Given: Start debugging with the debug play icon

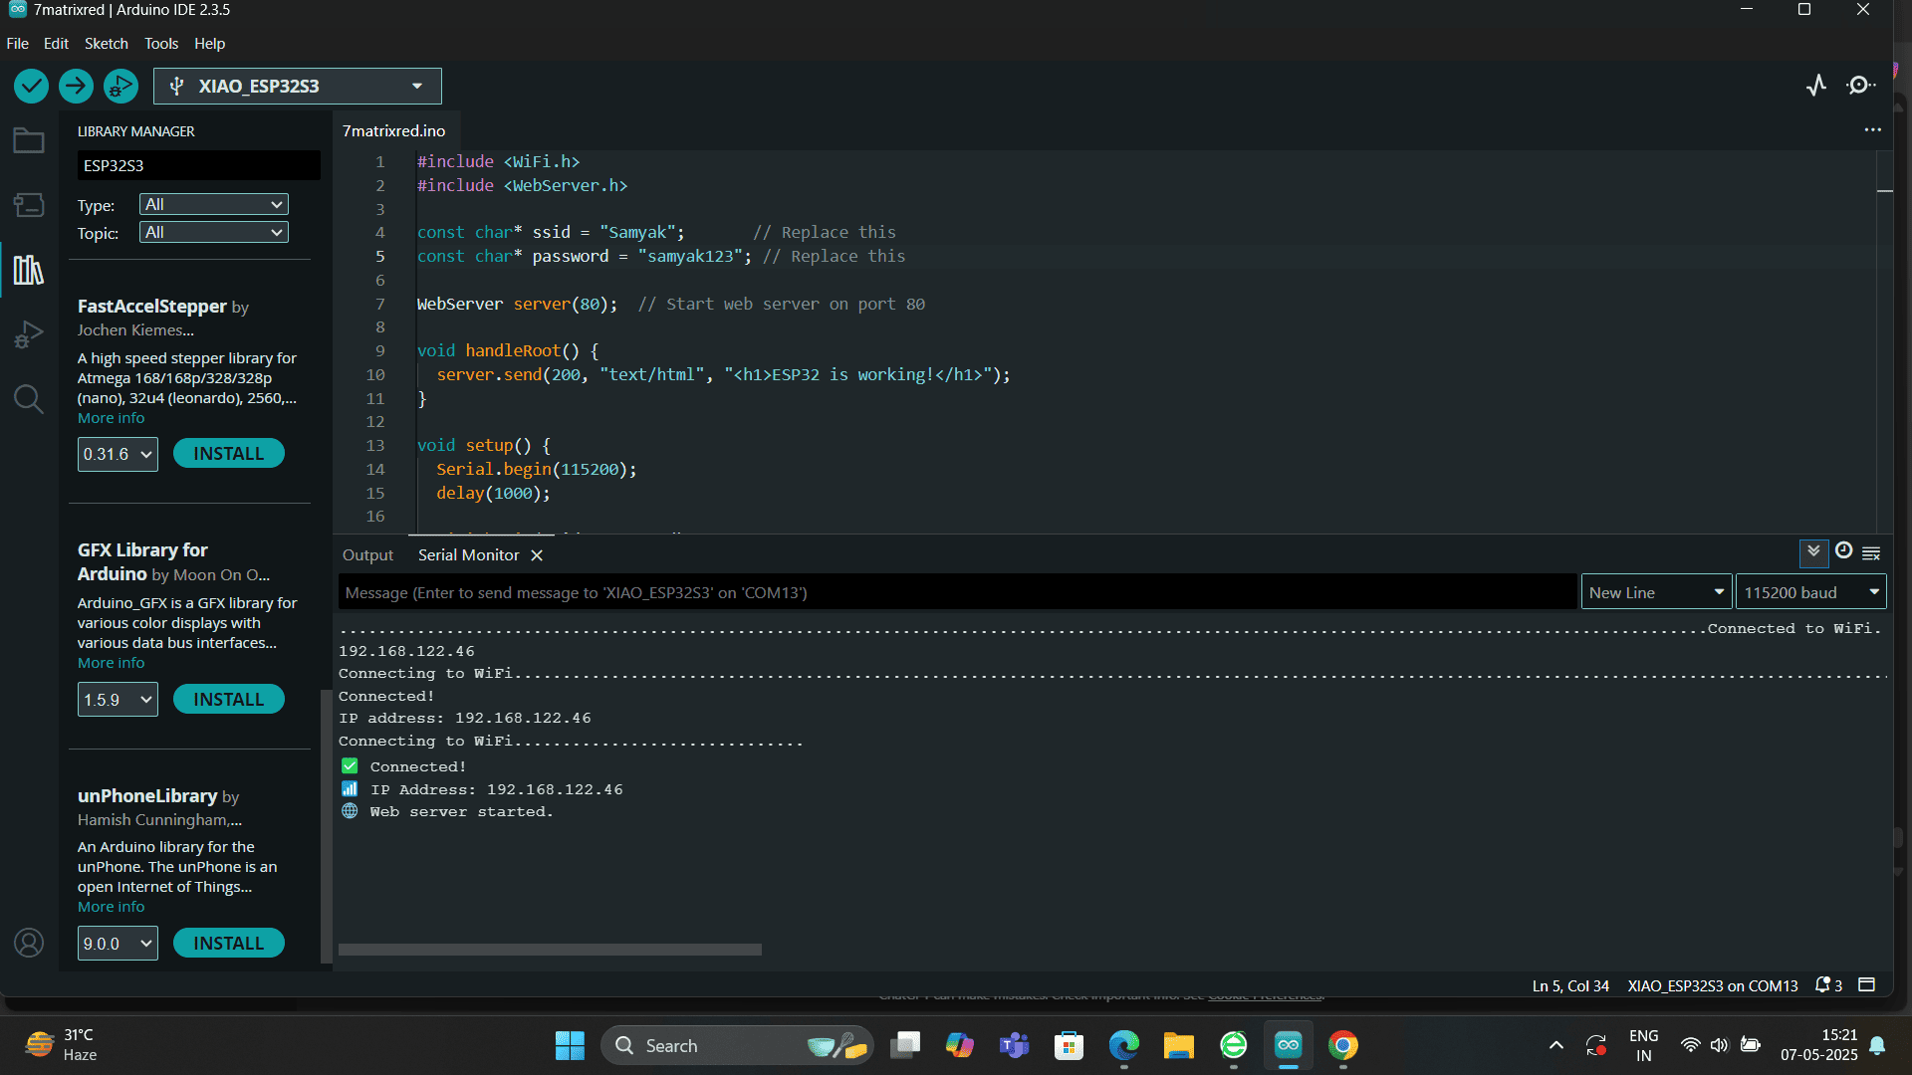Looking at the screenshot, I should point(120,87).
